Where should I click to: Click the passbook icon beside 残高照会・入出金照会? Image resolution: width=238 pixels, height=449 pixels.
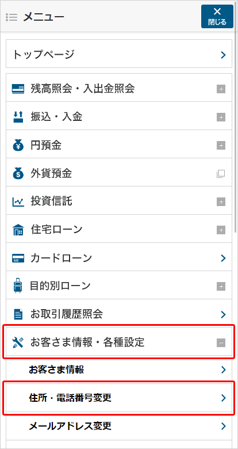(x=18, y=89)
